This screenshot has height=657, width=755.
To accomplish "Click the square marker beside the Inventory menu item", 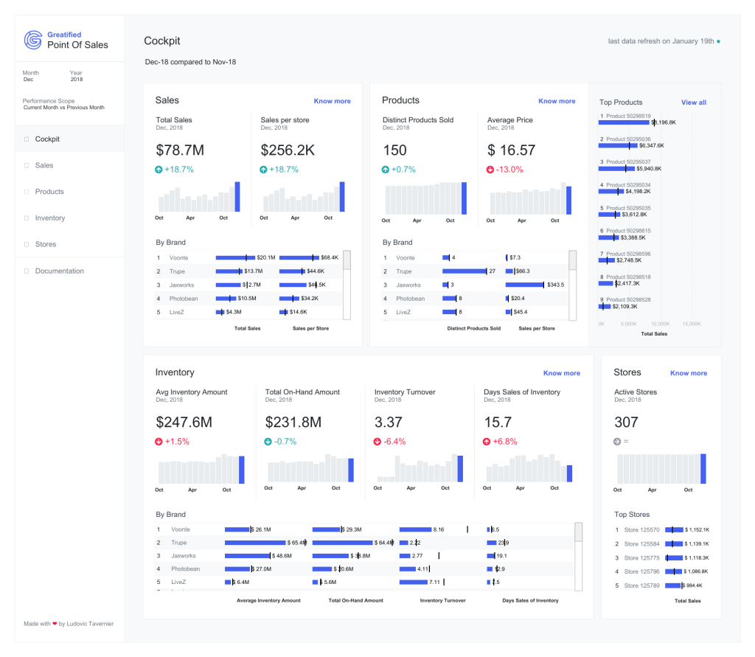I will coord(27,218).
